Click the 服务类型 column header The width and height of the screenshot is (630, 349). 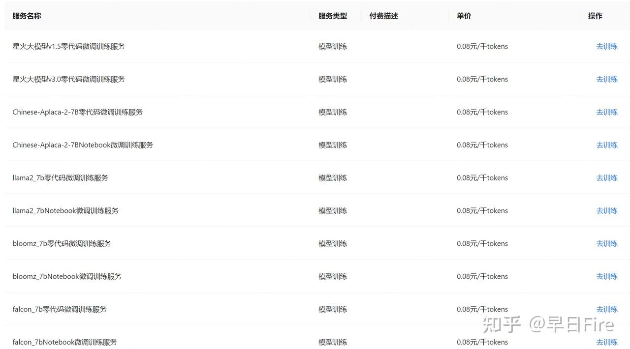[x=333, y=16]
